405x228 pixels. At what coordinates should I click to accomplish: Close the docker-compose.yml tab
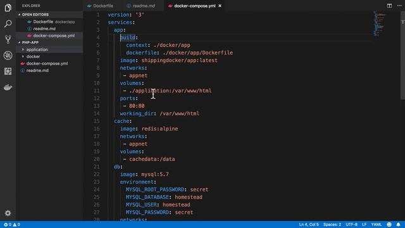point(220,6)
